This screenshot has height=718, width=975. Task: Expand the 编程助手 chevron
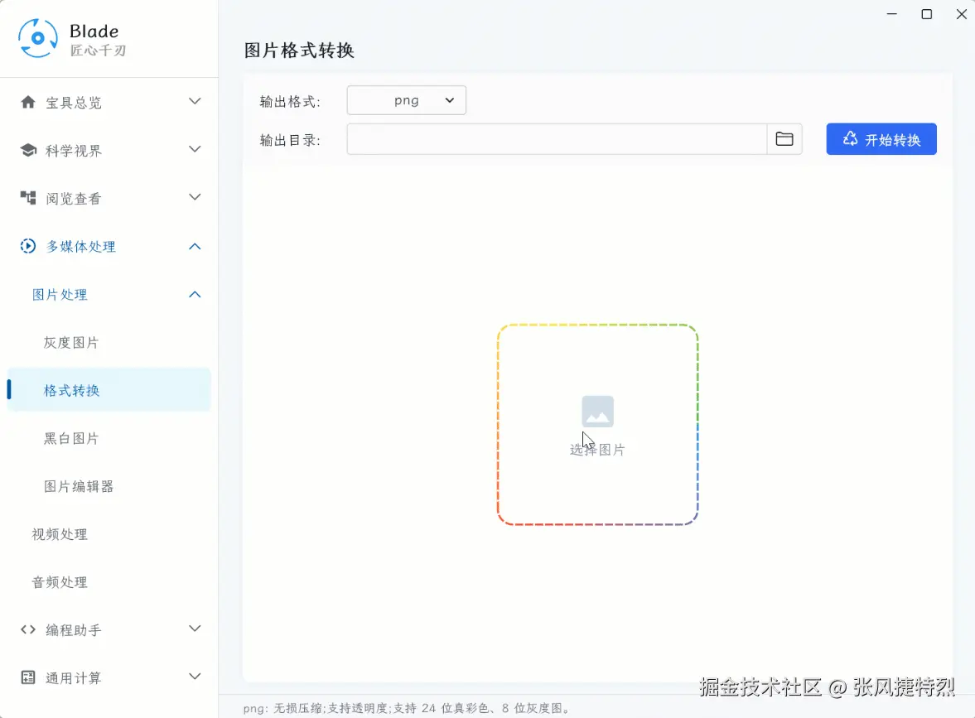[195, 629]
